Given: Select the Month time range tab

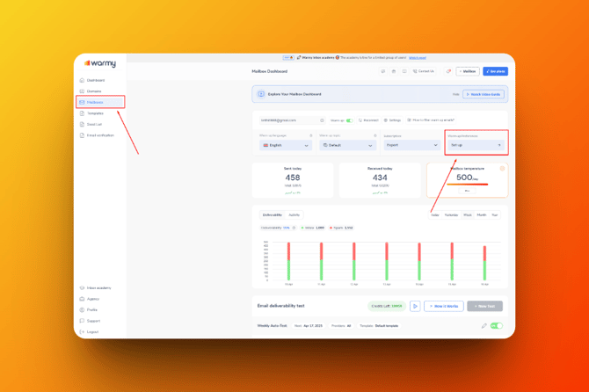Looking at the screenshot, I should pyautogui.click(x=482, y=214).
